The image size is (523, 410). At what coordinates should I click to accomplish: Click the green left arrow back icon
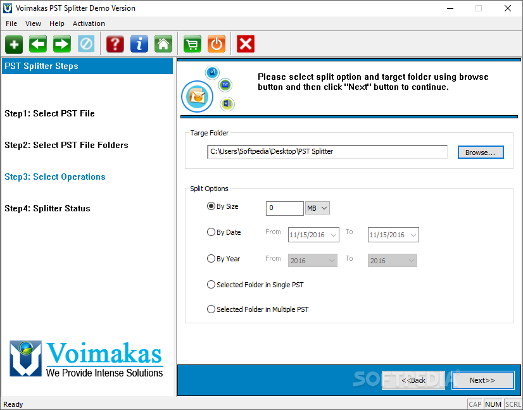pos(38,44)
